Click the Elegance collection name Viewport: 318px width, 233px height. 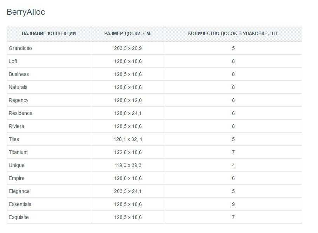[19, 192]
